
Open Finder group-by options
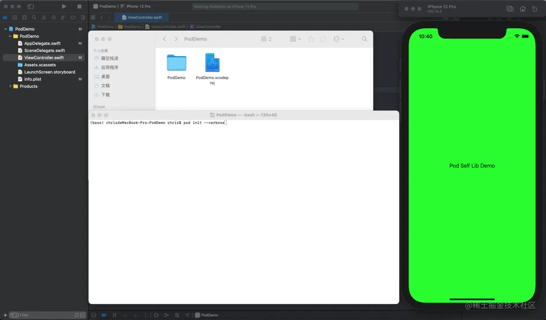[295, 39]
